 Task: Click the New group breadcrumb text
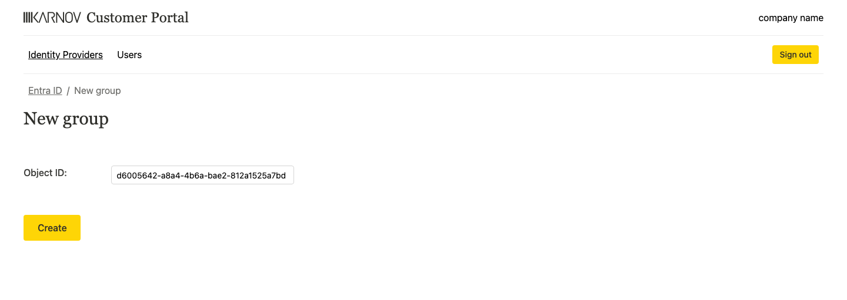pos(97,90)
